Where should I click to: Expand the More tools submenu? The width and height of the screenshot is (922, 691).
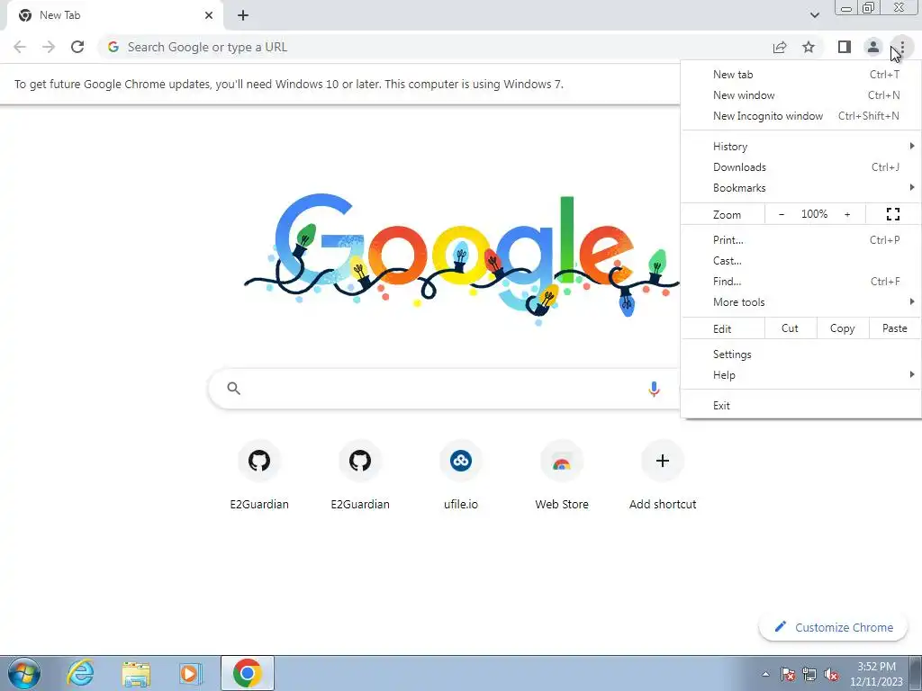(x=800, y=302)
